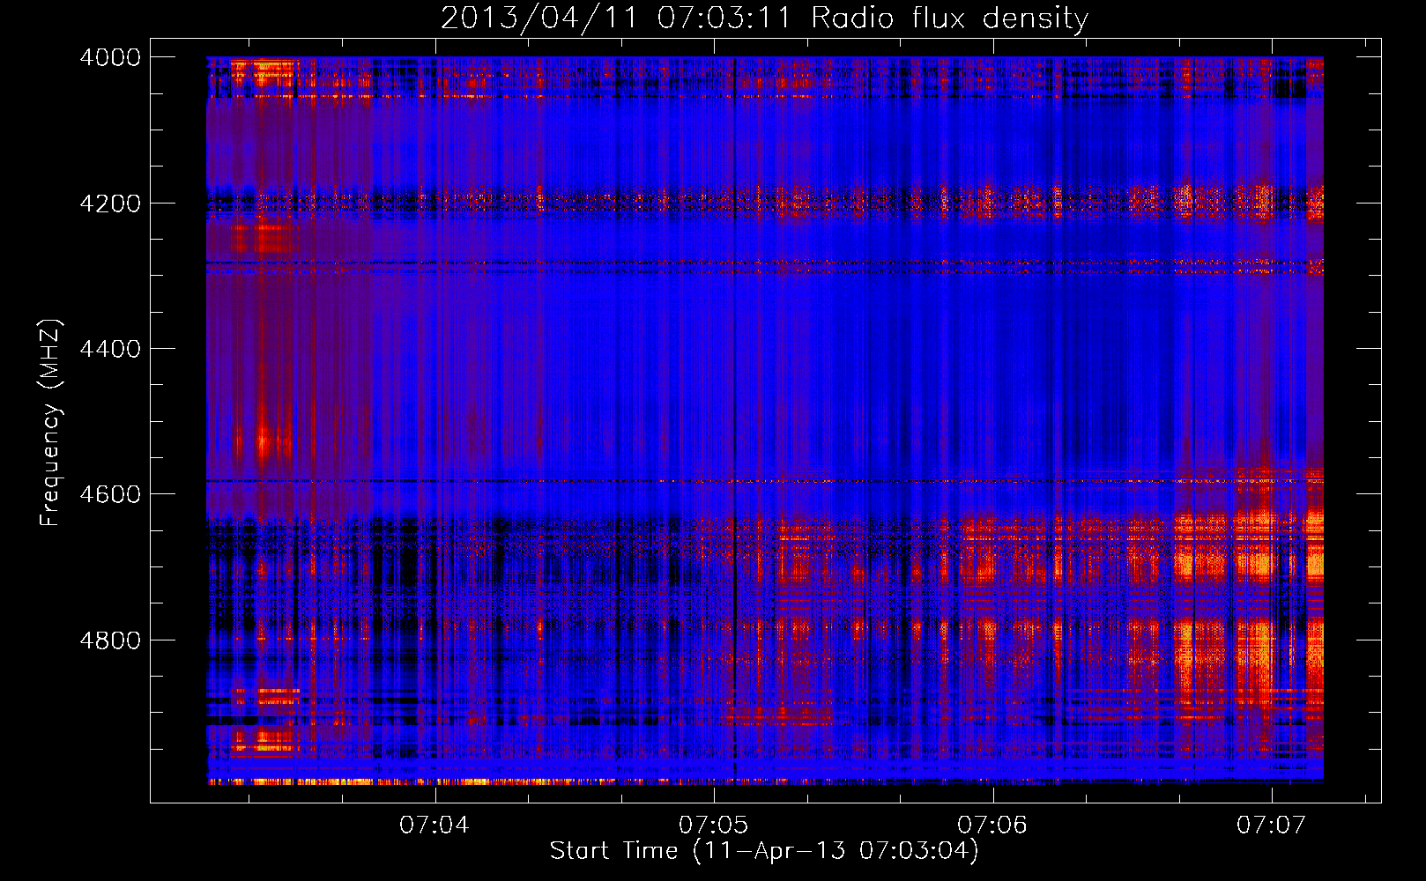Click the 4400 frequency tick label
The image size is (1426, 881).
(110, 349)
